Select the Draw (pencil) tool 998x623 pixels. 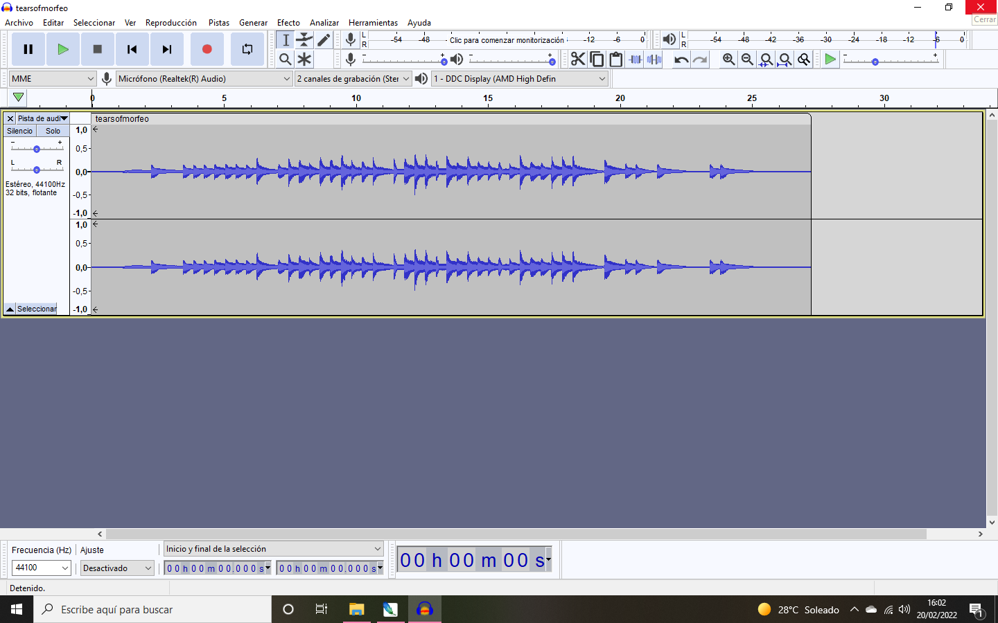[x=323, y=40]
